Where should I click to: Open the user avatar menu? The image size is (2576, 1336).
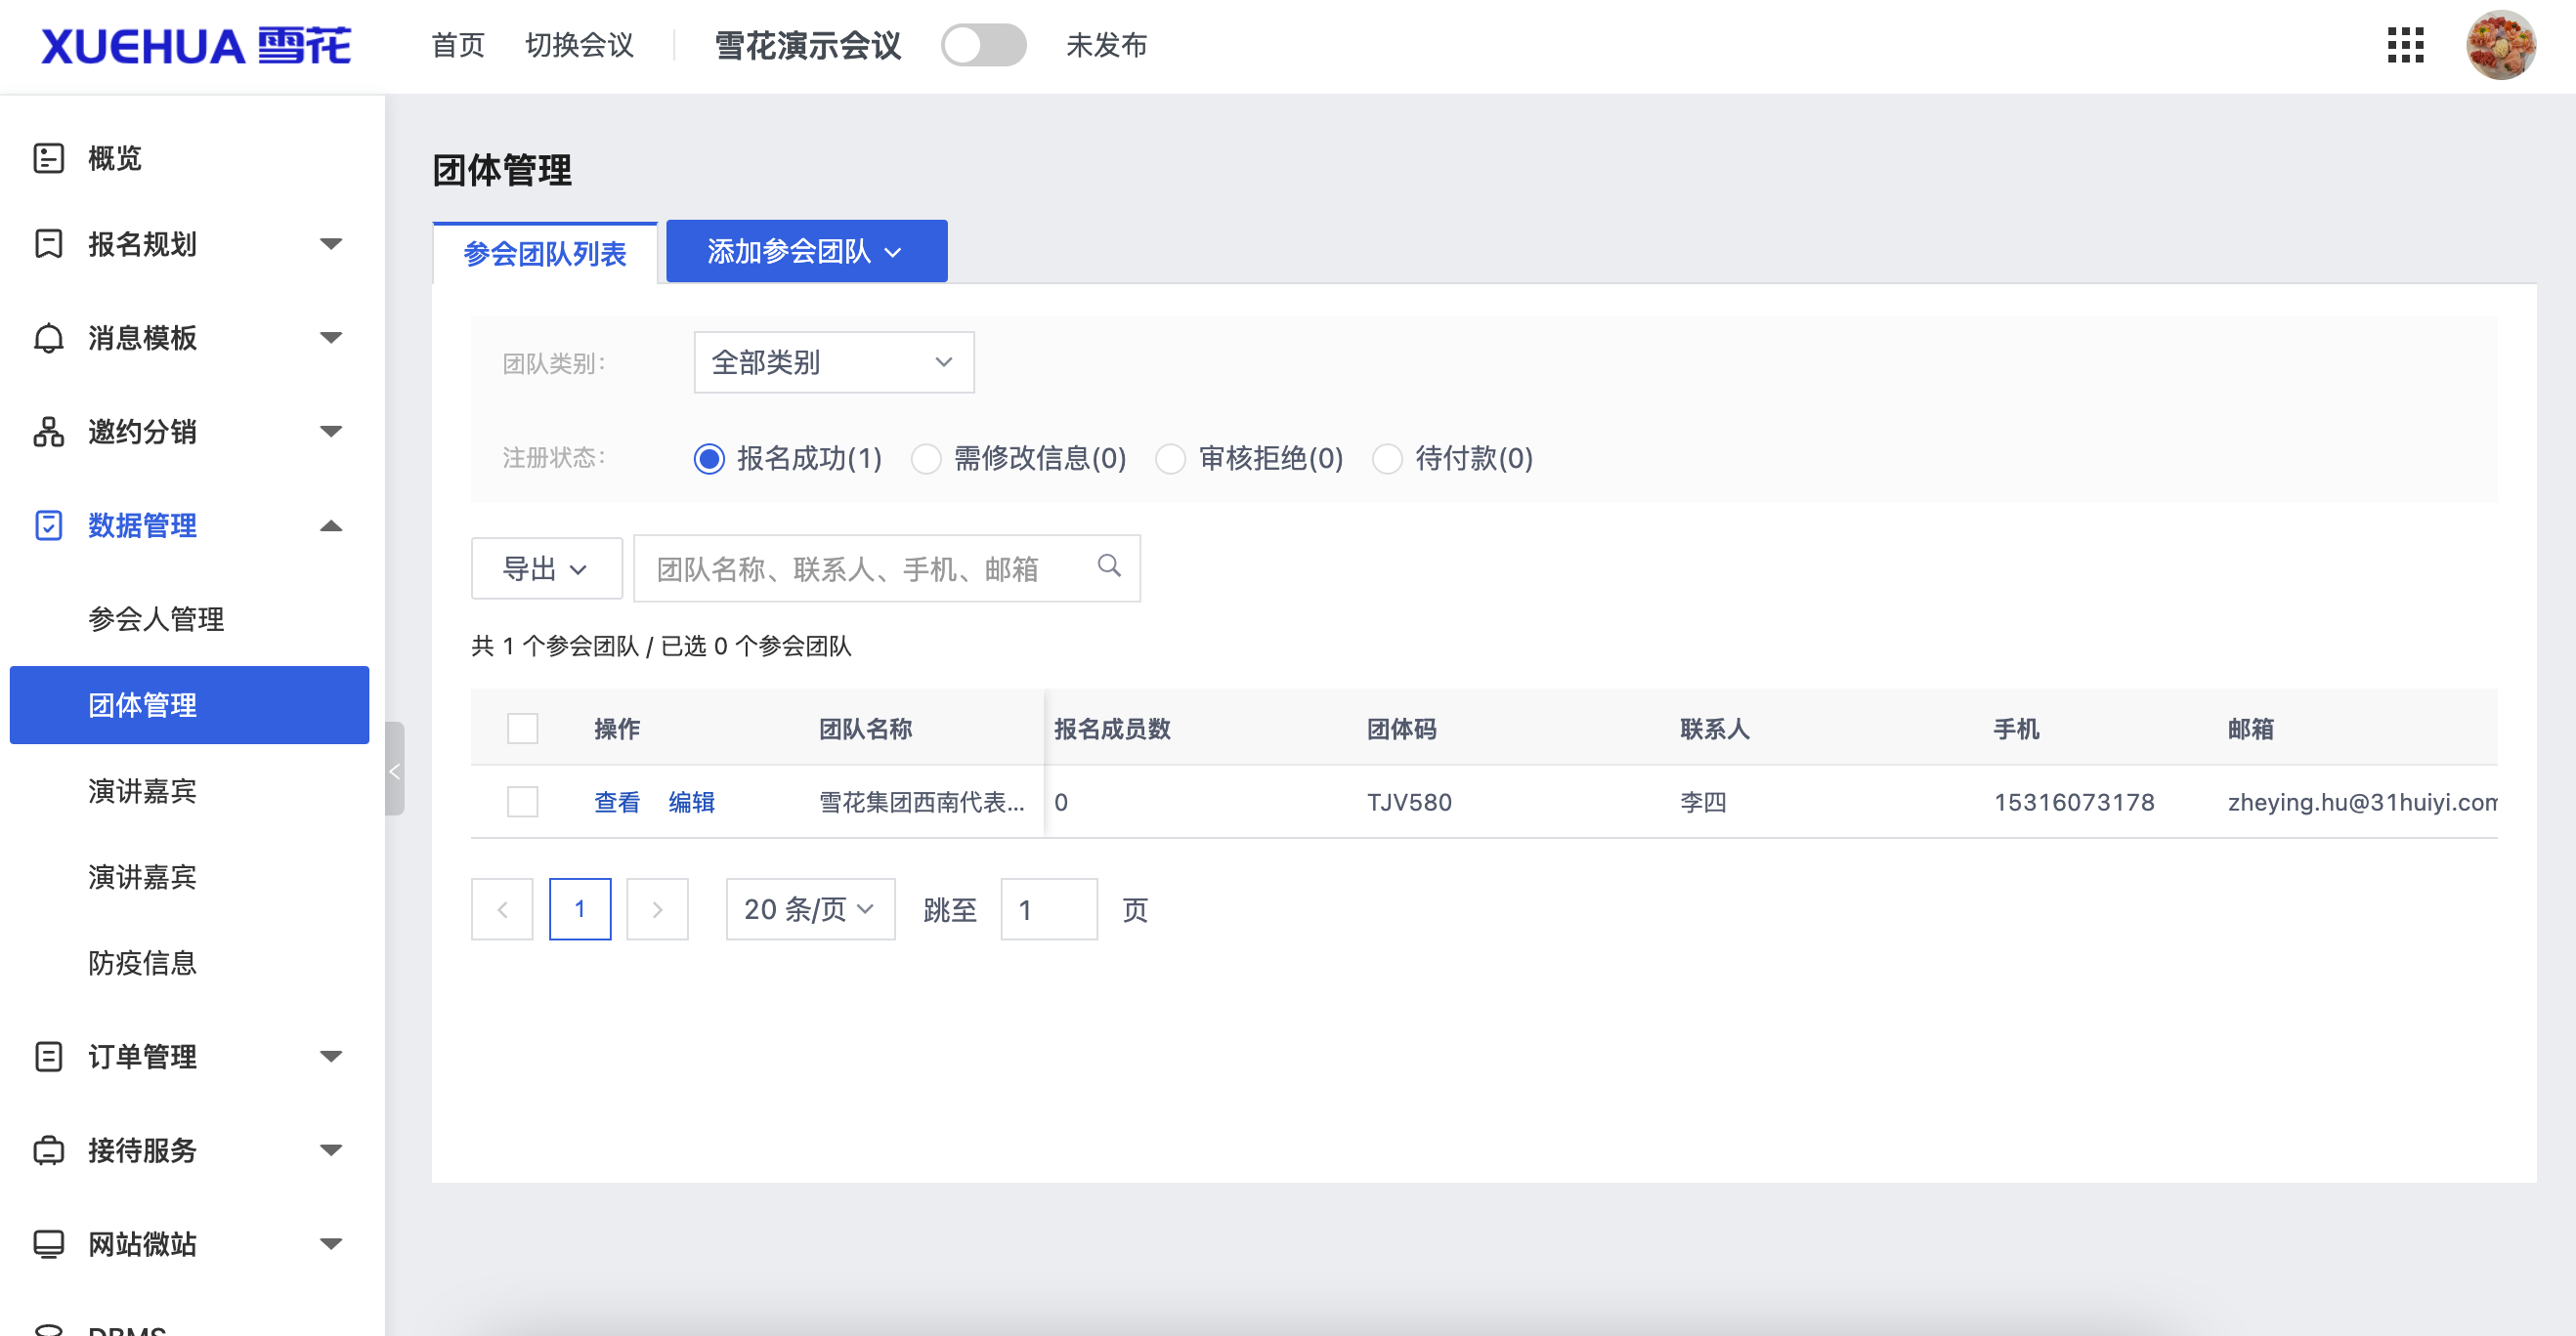[2500, 45]
